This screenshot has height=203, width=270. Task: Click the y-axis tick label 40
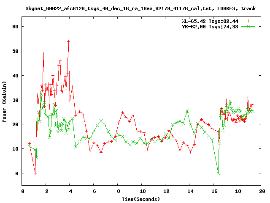click(15, 76)
